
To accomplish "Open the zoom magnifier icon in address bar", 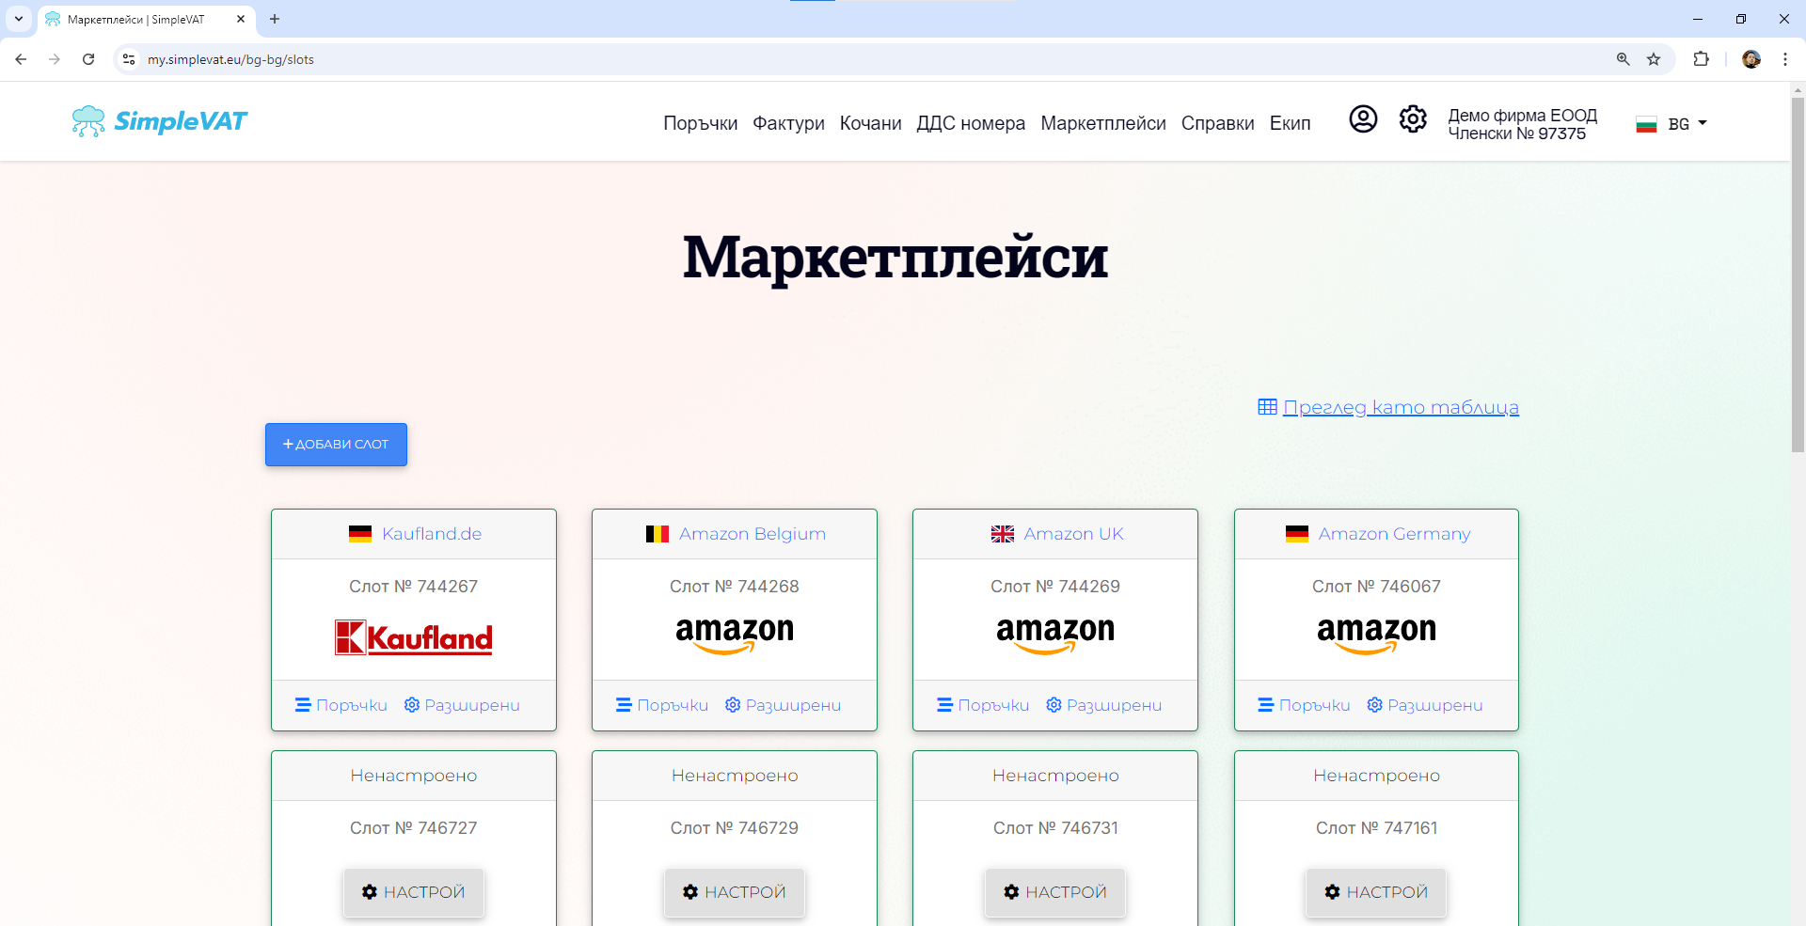I will (x=1624, y=59).
